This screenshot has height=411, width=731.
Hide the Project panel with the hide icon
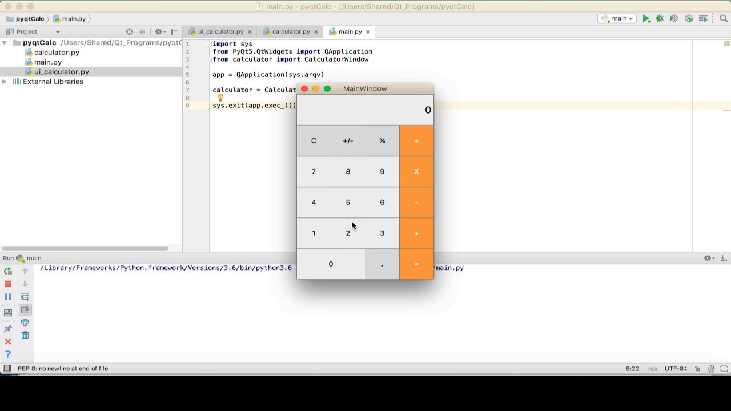point(175,32)
